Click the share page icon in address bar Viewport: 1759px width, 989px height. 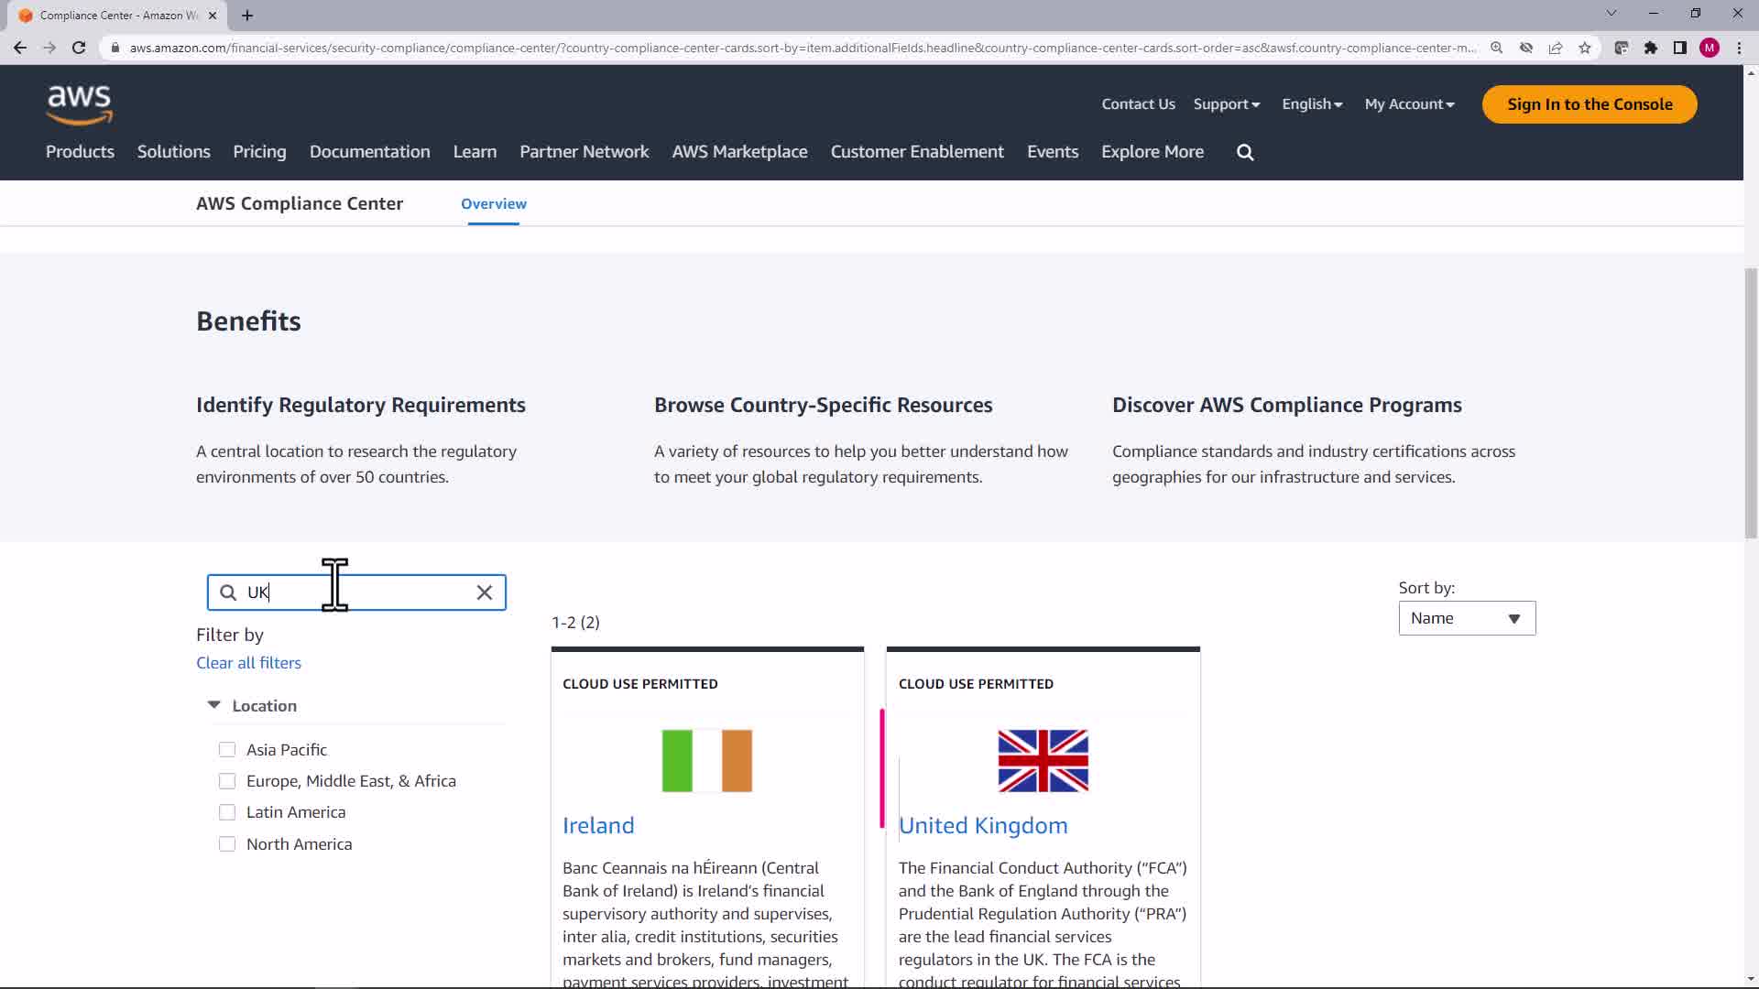pyautogui.click(x=1556, y=48)
